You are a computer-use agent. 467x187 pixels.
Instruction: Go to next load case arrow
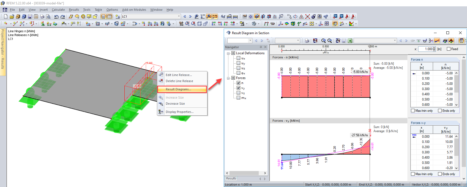pyautogui.click(x=190, y=17)
